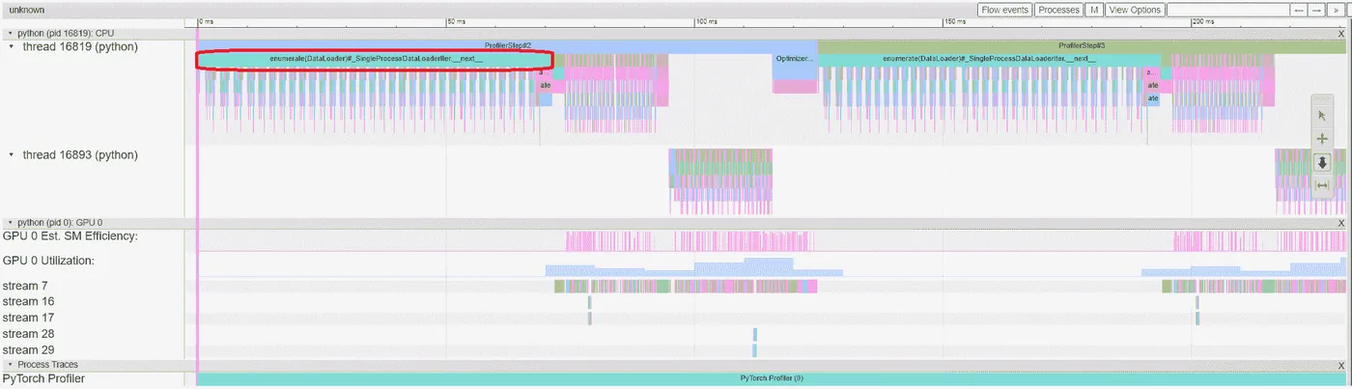The height and width of the screenshot is (389, 1352).
Task: Collapse the python (pid 16819) CPU group
Action: coord(10,33)
